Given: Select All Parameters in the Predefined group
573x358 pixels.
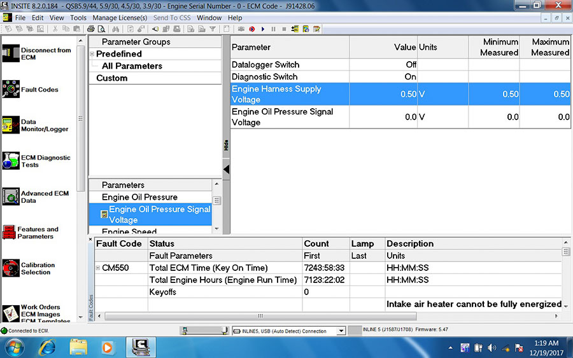Looking at the screenshot, I should [x=132, y=66].
